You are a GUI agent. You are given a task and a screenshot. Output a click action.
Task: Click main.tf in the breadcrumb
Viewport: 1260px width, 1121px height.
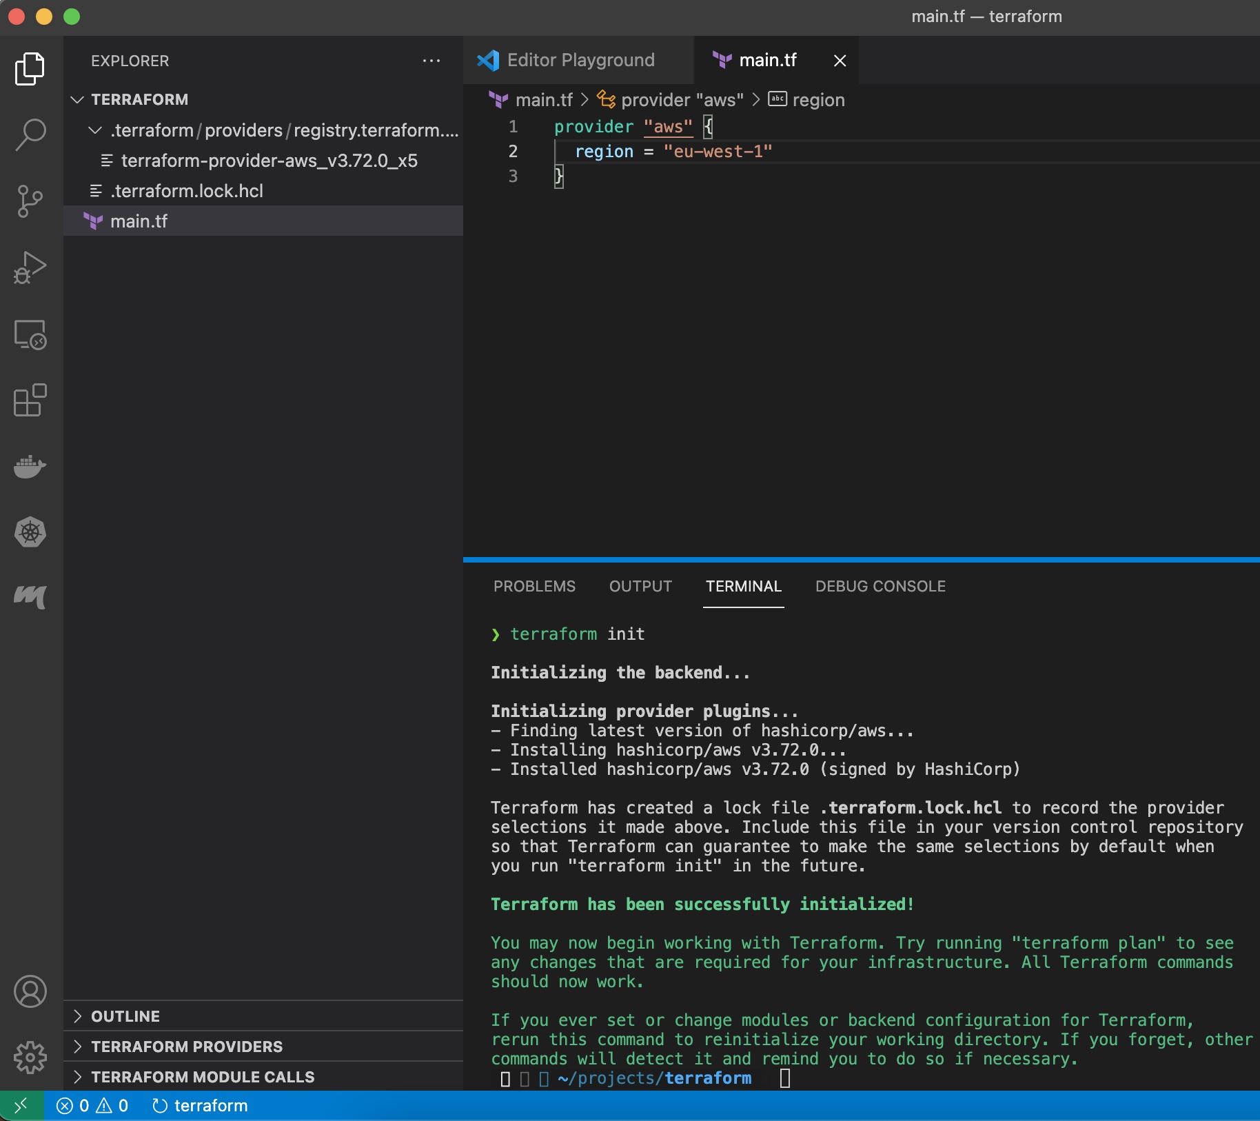click(531, 100)
